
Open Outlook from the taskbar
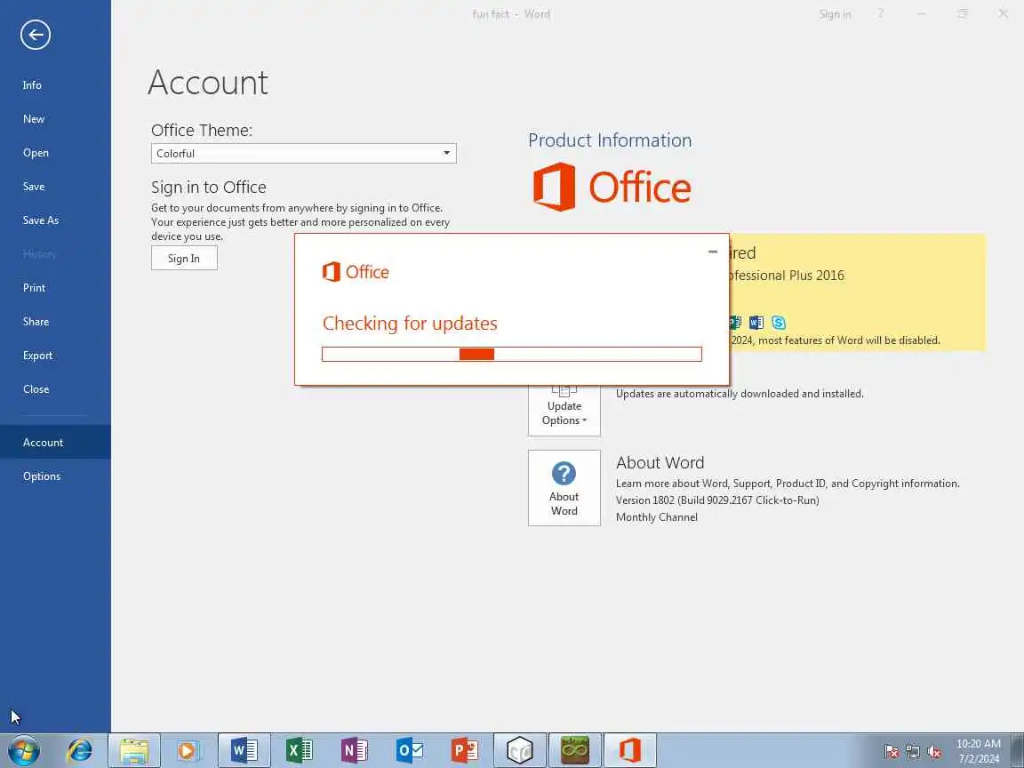pos(410,750)
